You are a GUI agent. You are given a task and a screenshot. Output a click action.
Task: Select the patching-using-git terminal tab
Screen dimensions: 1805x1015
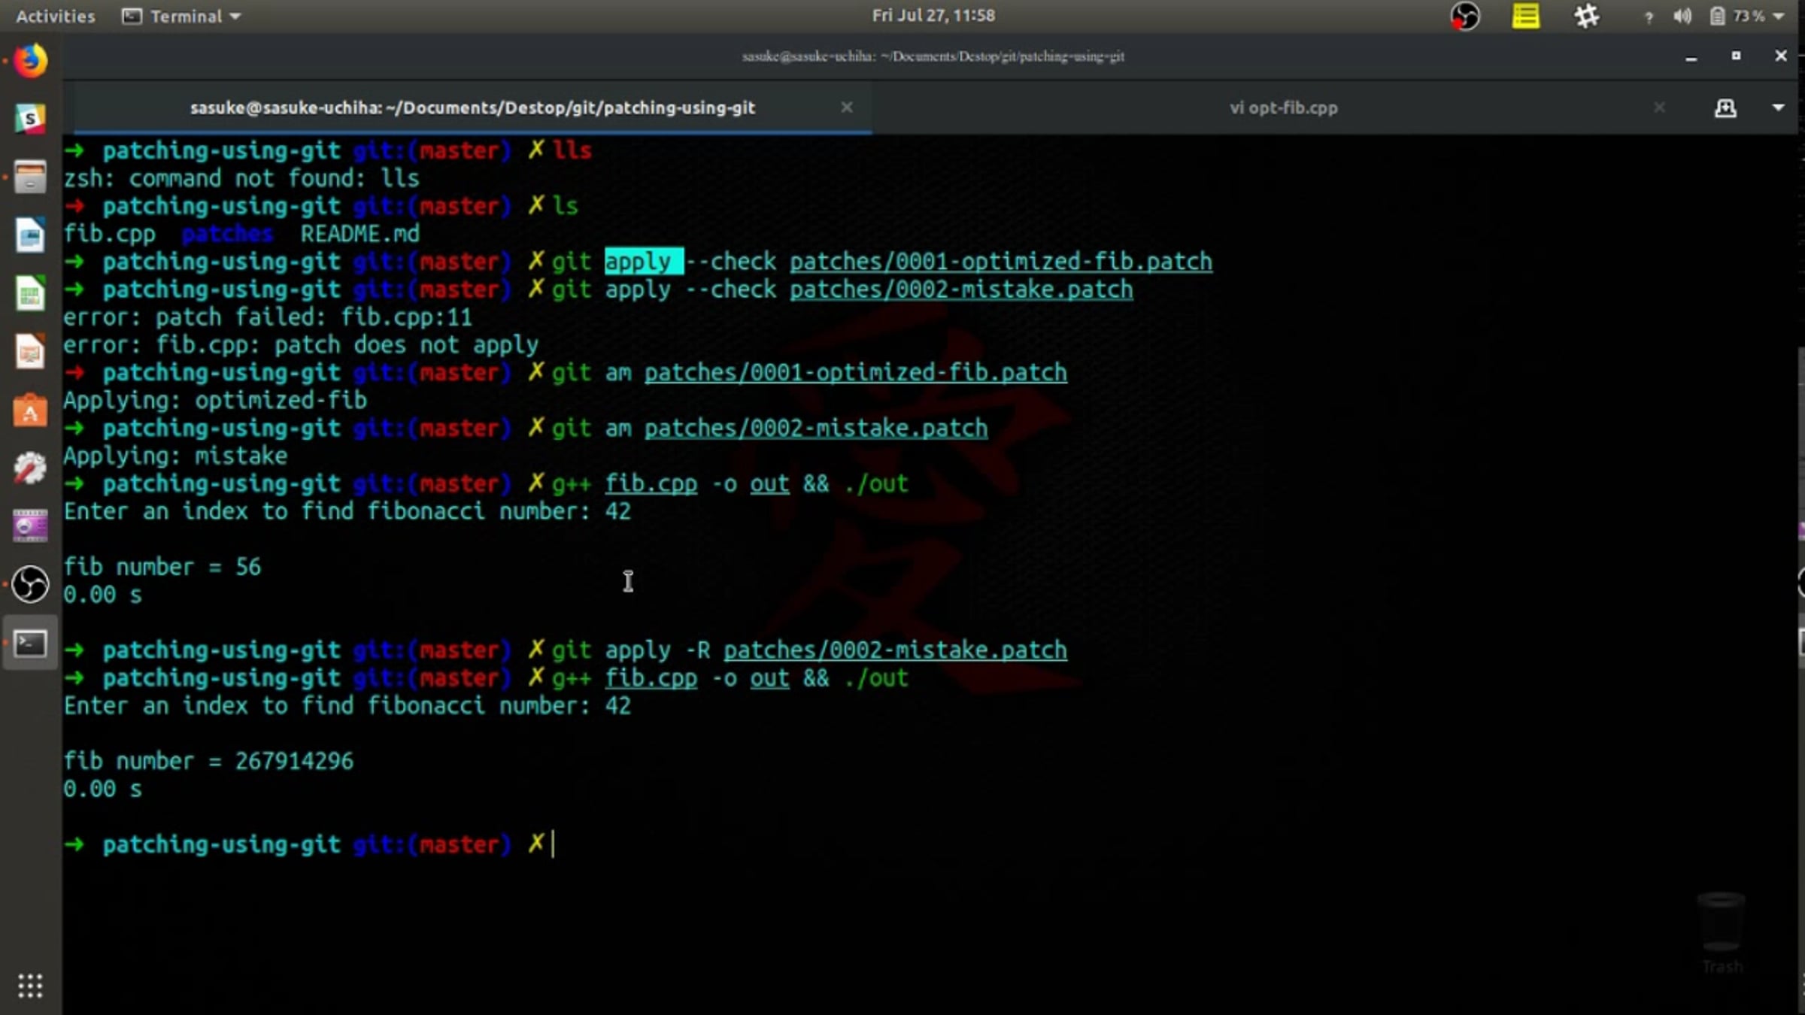coord(472,108)
